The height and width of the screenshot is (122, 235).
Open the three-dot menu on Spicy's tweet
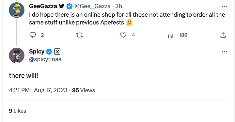pos(224,52)
